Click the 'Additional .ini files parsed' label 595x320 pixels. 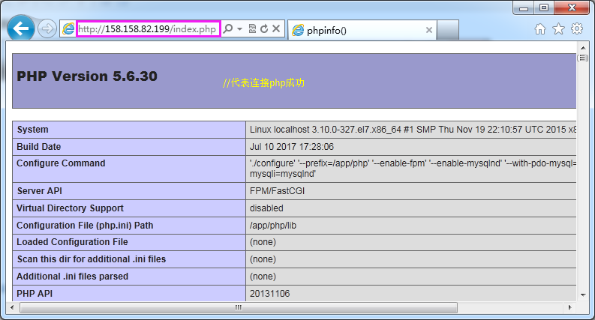[72, 277]
